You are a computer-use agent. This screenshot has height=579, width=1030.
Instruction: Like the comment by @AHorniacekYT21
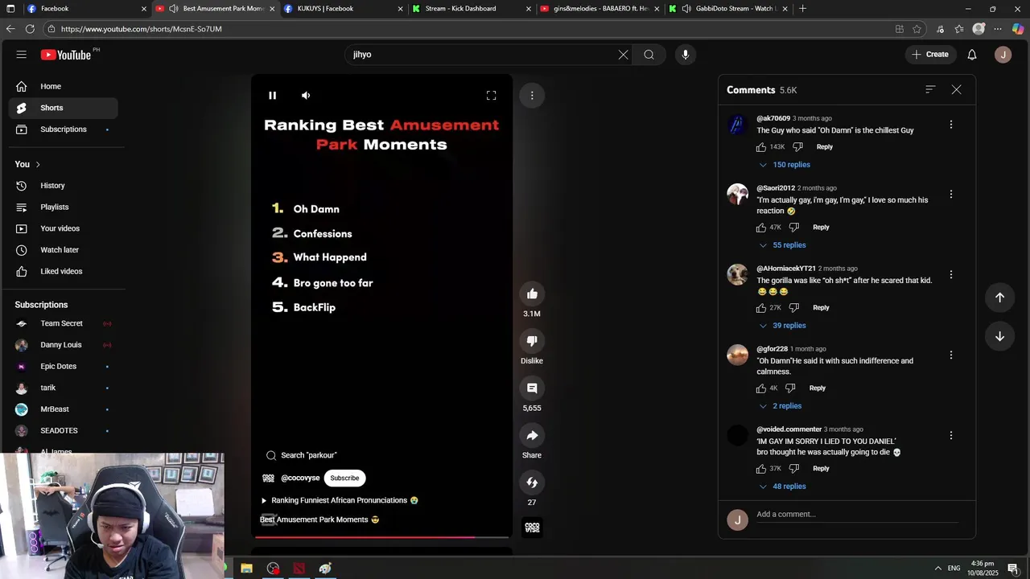click(761, 308)
